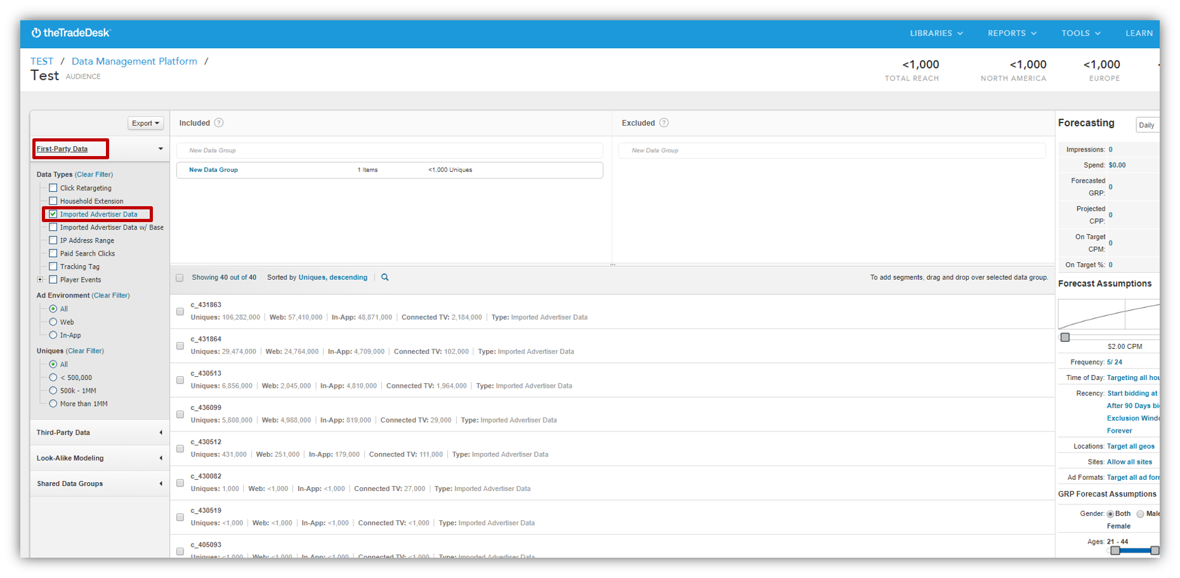Tick the select-all checkbox beside 'Showing 40 out of 40'

click(180, 278)
